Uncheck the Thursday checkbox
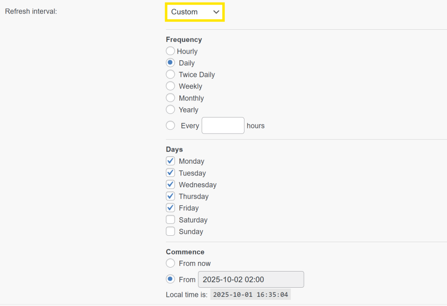 tap(170, 196)
